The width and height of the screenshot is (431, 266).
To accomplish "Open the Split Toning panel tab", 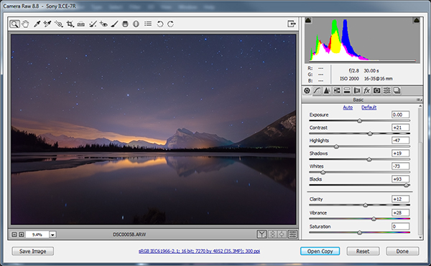I will pos(347,90).
